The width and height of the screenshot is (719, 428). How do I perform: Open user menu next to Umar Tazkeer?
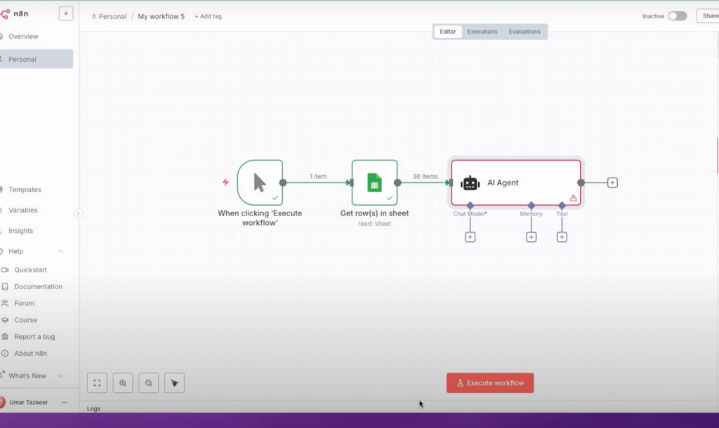pos(65,403)
